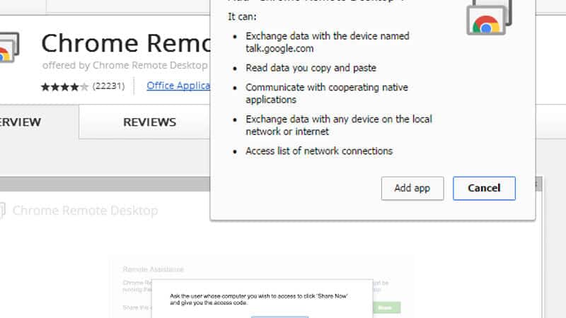Click the Chrome Remote Desktop page title

tap(126, 43)
